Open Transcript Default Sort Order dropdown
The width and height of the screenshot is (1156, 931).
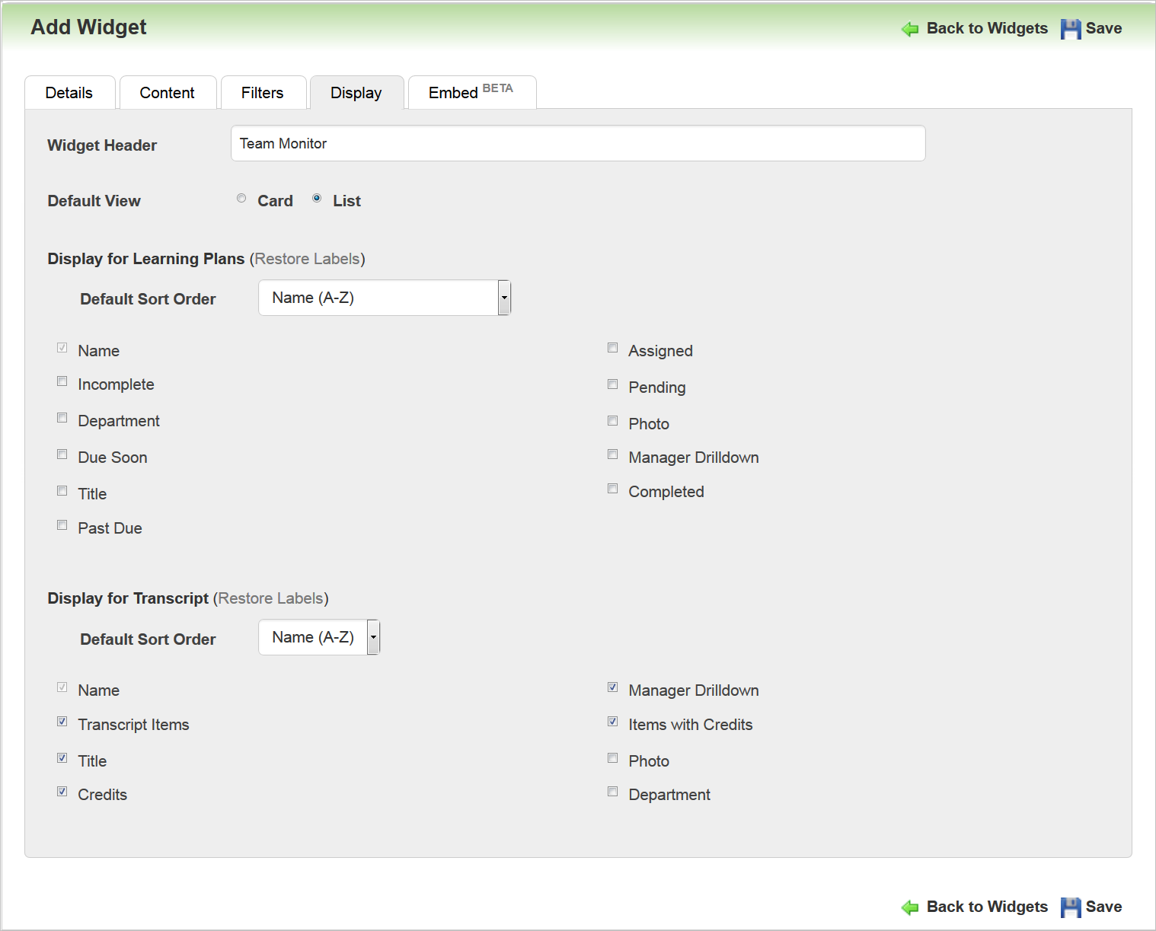pyautogui.click(x=319, y=637)
